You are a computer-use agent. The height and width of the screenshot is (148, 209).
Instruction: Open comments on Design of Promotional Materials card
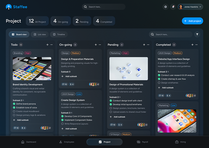(x=113, y=125)
